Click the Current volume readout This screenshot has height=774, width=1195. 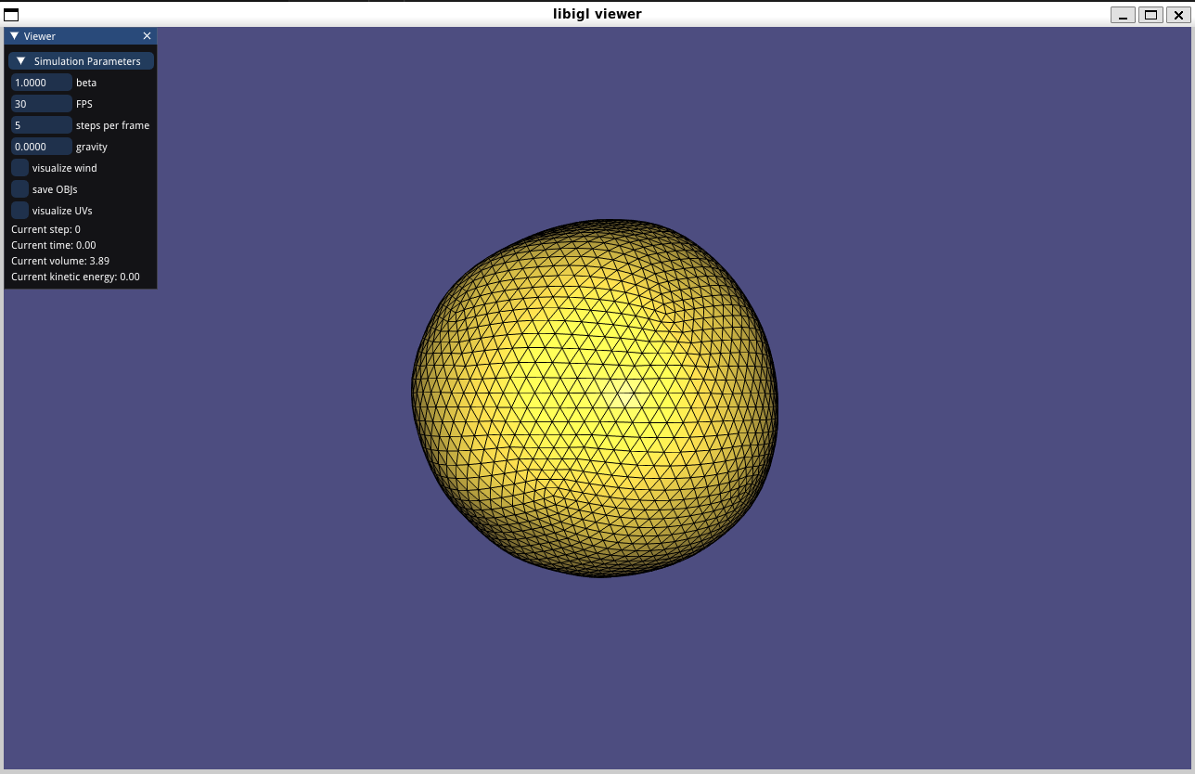pyautogui.click(x=60, y=261)
